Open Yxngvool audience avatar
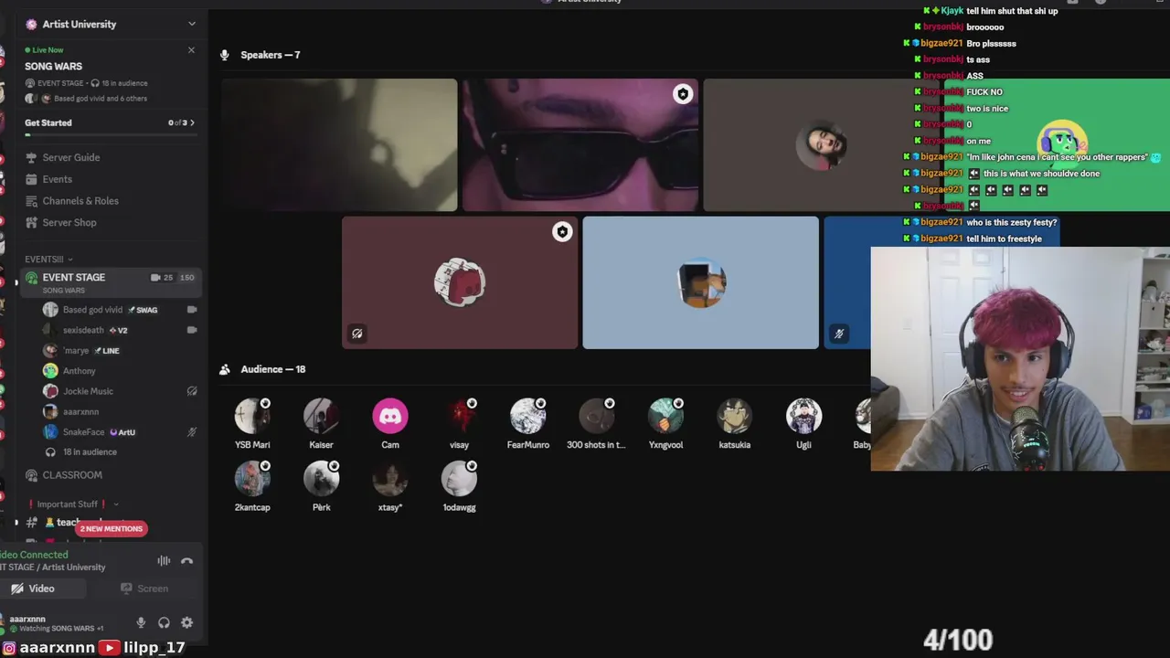 point(665,416)
